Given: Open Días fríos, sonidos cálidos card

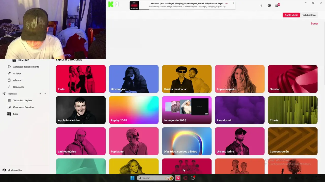Looking at the screenshot, I should [187, 141].
